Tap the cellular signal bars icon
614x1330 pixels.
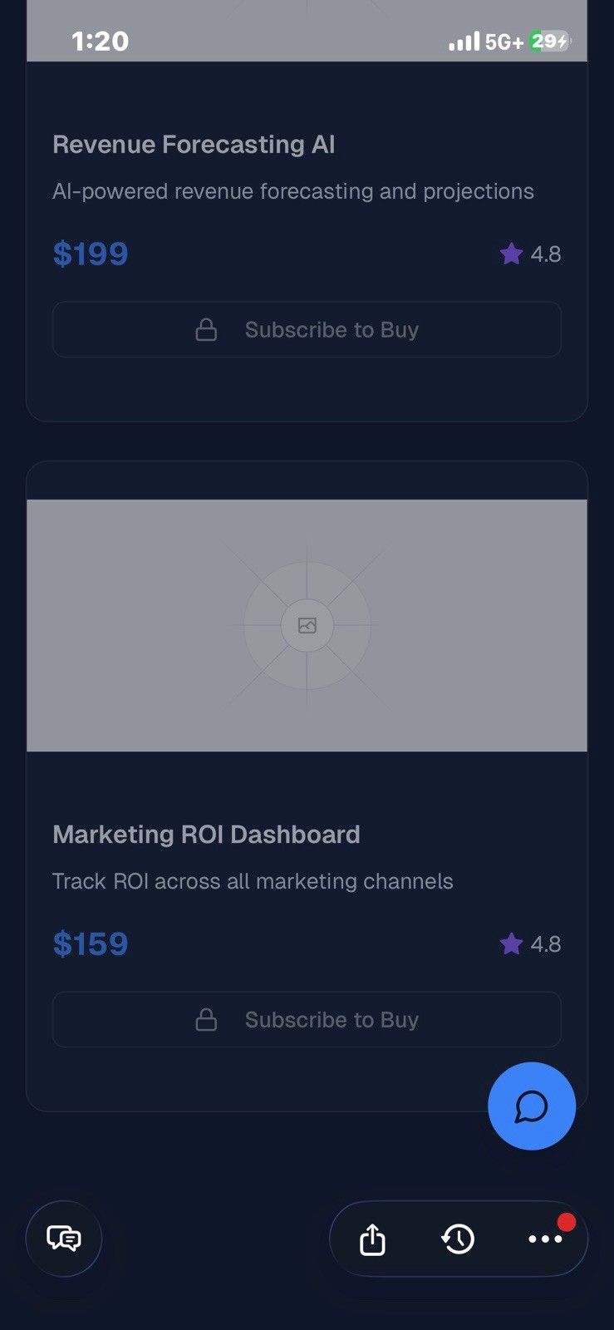point(464,41)
